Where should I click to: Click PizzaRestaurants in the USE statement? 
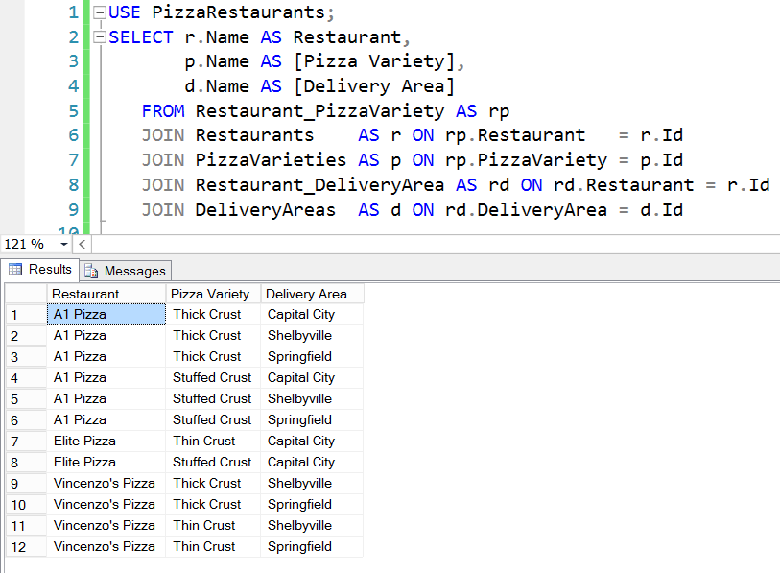[x=238, y=12]
